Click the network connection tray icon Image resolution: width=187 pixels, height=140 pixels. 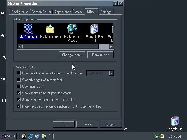(157, 136)
